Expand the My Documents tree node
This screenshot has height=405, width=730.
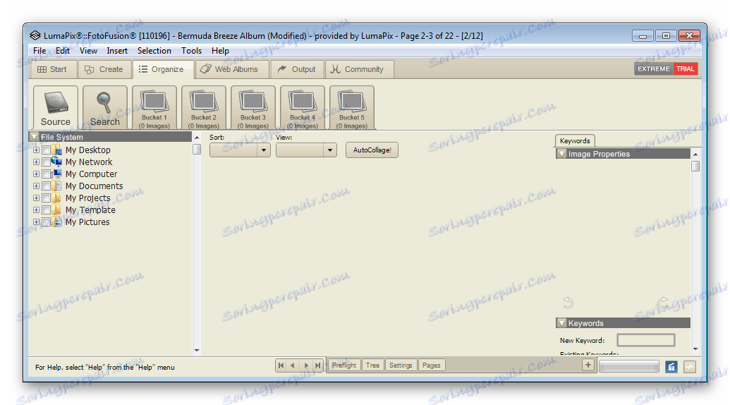[x=36, y=186]
